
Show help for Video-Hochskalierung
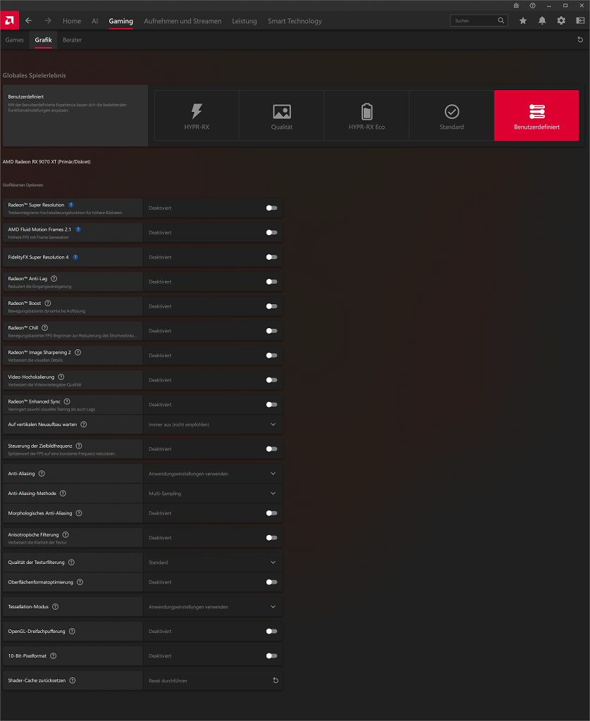61,377
